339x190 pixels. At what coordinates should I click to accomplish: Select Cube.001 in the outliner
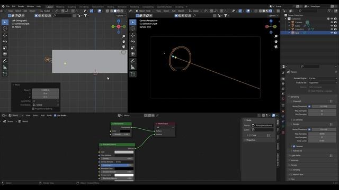point(299,30)
